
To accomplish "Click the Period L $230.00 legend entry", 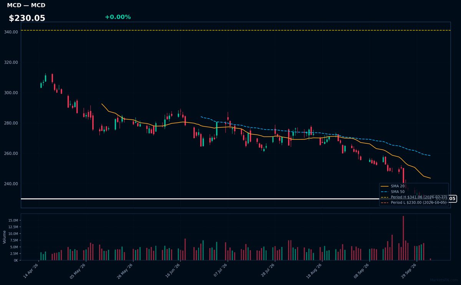I will point(413,202).
